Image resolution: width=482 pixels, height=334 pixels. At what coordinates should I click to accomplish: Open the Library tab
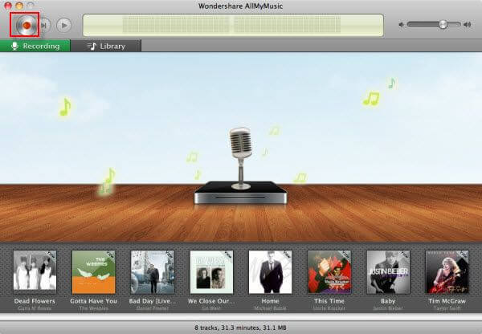coord(106,46)
